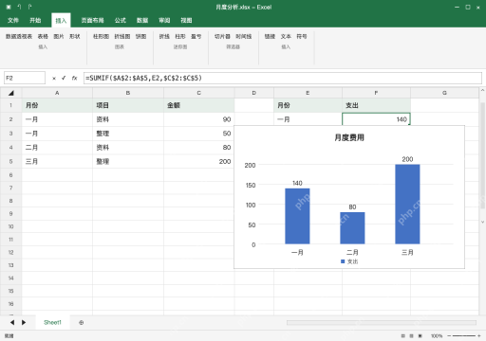
Task: Click vertical scrollbar up arrow
Action: coord(482,90)
